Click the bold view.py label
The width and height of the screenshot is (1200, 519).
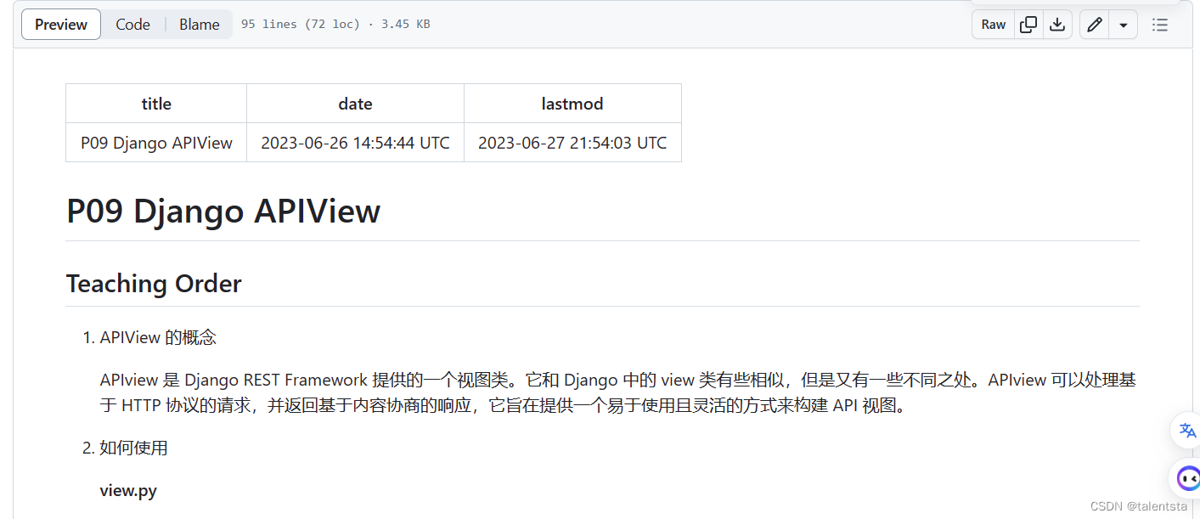128,490
